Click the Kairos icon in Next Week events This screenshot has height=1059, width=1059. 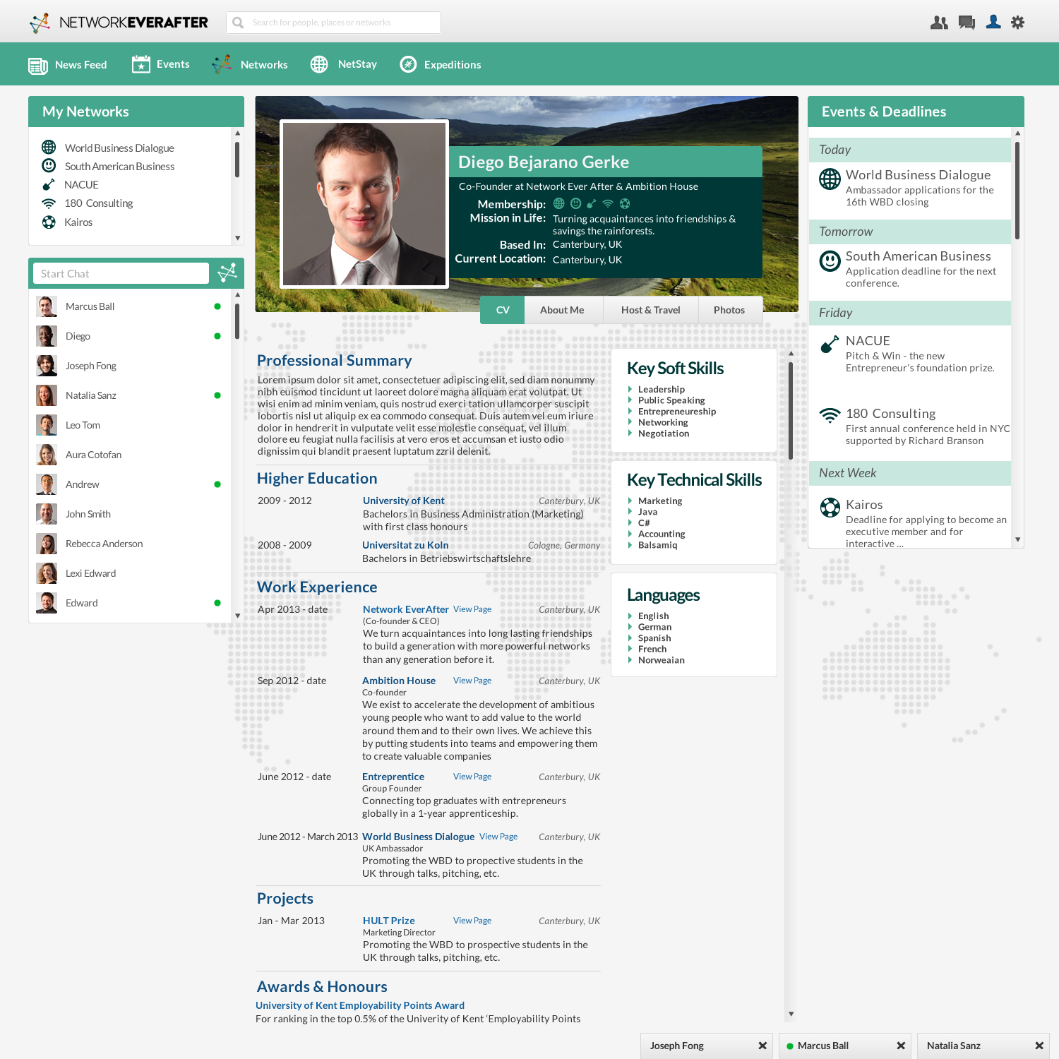click(x=830, y=507)
